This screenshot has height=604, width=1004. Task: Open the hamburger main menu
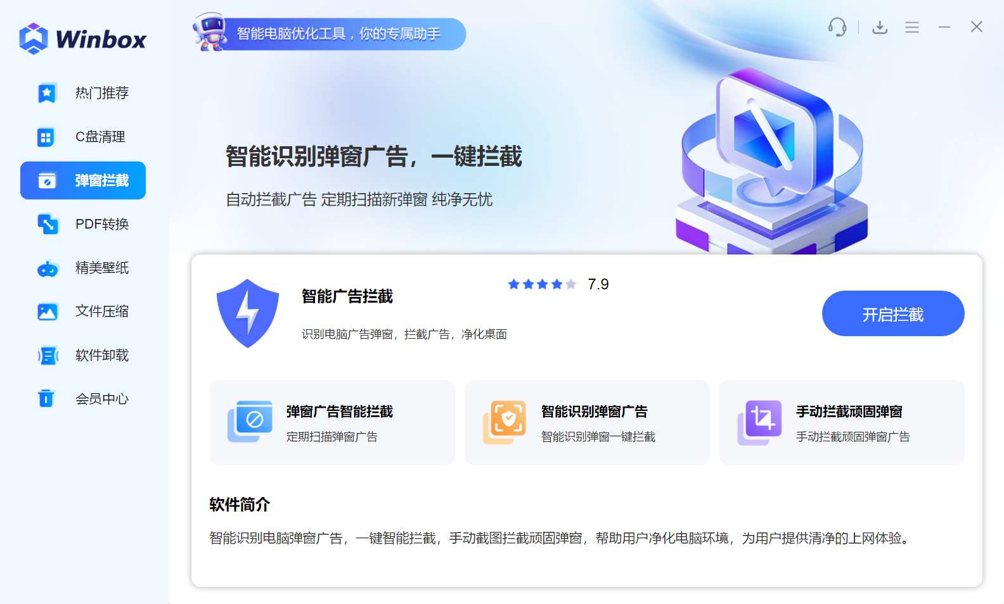pyautogui.click(x=911, y=27)
